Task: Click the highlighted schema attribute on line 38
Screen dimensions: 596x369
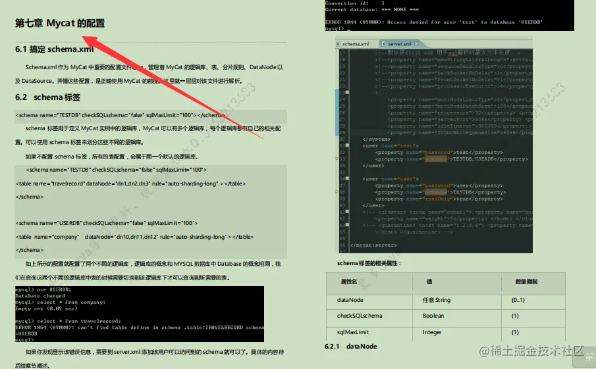Action: click(x=435, y=192)
